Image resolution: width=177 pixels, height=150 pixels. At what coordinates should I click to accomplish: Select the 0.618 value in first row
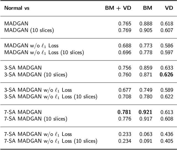(167, 24)
